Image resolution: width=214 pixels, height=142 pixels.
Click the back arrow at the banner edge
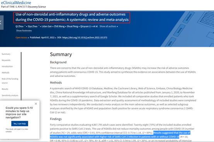pyautogui.click(x=1, y=22)
